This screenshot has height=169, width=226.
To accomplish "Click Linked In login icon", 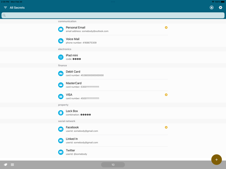I will pyautogui.click(x=61, y=140).
